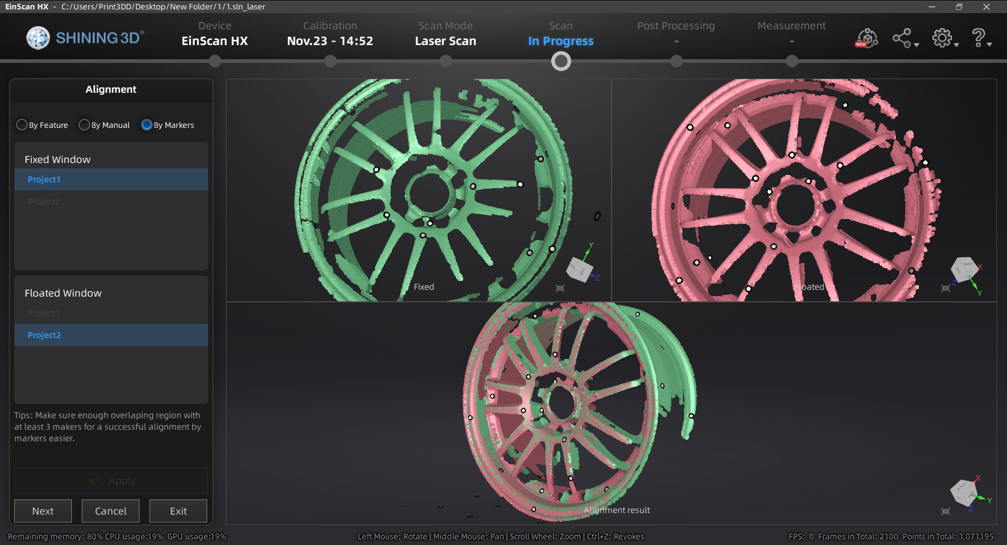Expand the settings dropdown arrow
Image resolution: width=1007 pixels, height=545 pixels.
[x=957, y=45]
